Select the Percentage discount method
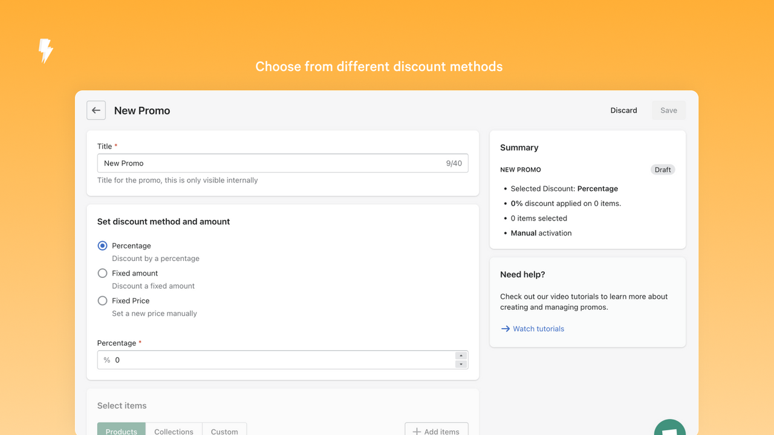The width and height of the screenshot is (774, 435). [x=102, y=246]
